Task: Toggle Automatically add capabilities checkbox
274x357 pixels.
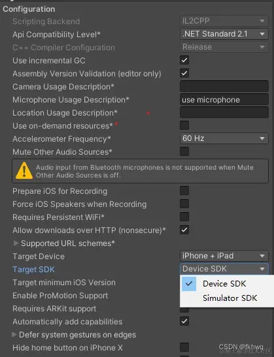Action: [184, 321]
